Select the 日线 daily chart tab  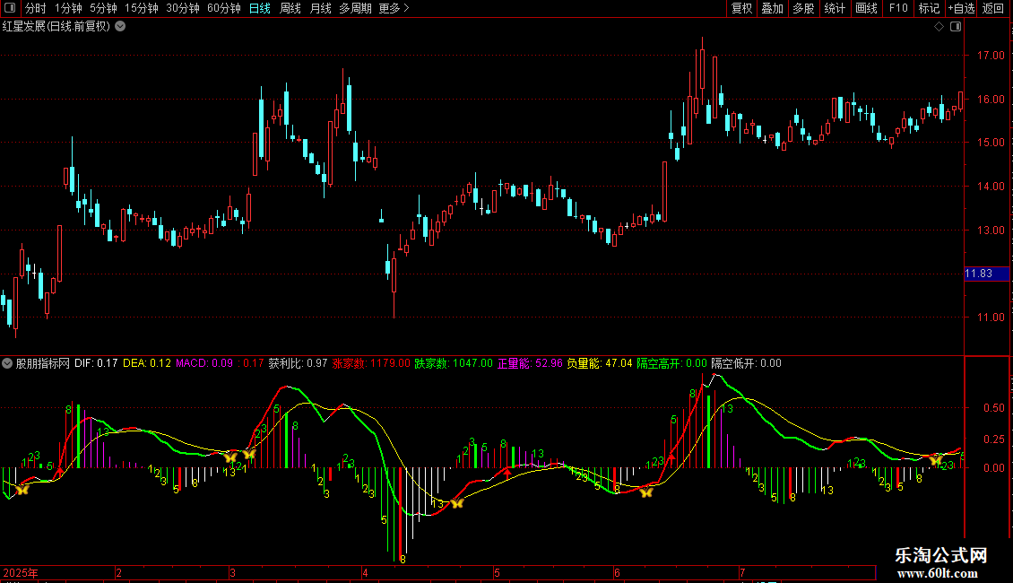[260, 8]
